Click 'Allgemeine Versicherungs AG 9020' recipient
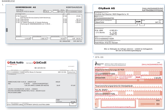Image resolution: width=165 pixels, height=110 pixels. coord(110,70)
